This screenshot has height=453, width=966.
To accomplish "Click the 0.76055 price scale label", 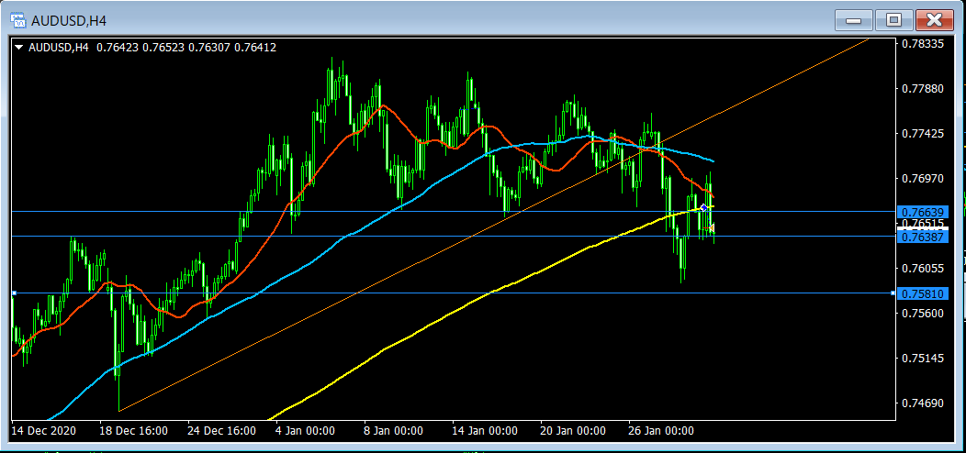I will point(922,269).
